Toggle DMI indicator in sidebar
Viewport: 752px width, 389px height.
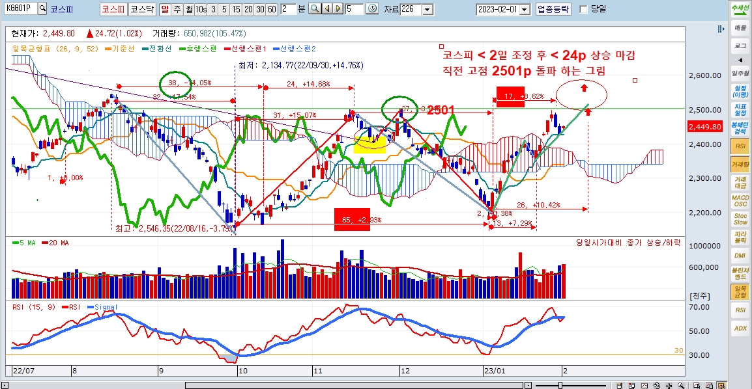740,256
